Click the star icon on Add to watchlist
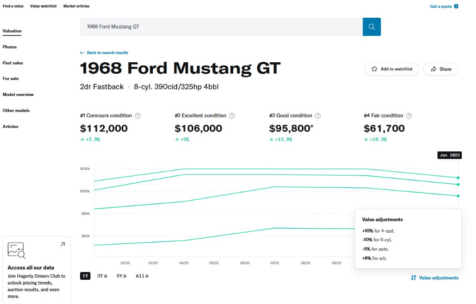This screenshot has width=476, height=304. pos(374,69)
